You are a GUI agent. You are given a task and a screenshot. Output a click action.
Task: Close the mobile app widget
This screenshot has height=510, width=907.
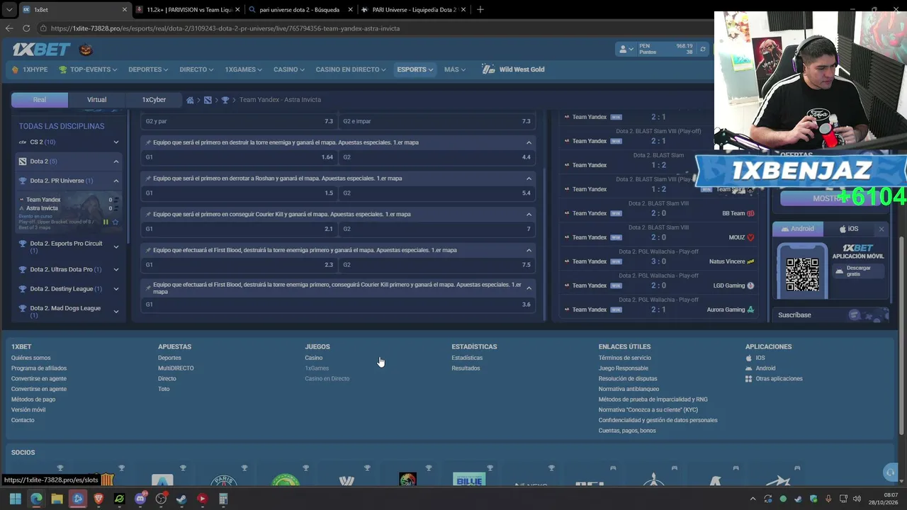[x=881, y=229]
